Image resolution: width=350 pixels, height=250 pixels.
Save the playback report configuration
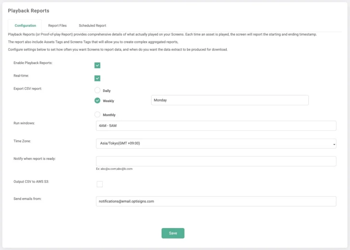(x=173, y=233)
